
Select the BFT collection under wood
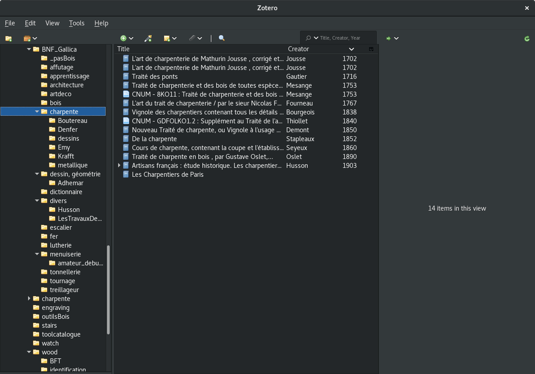point(55,361)
